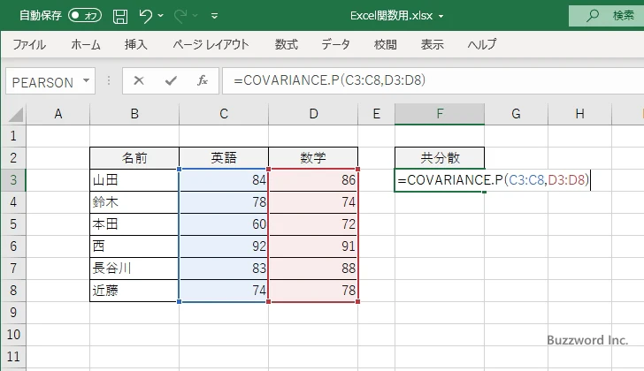Open the Redo history dropdown arrow

(195, 16)
